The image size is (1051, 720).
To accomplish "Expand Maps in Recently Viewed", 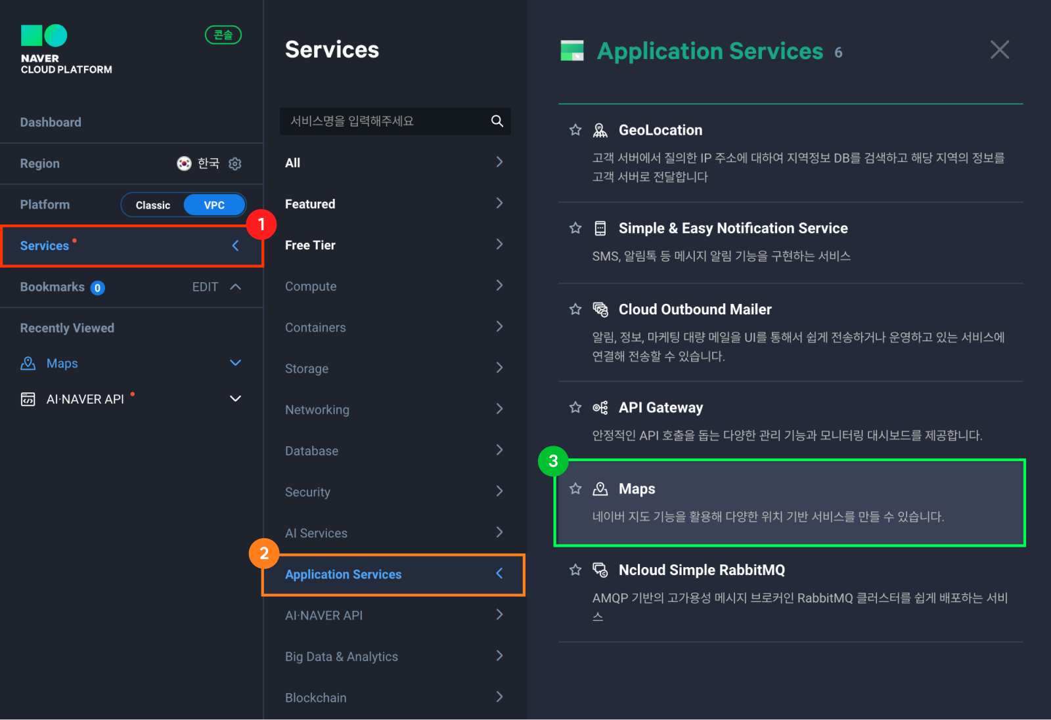I will pyautogui.click(x=235, y=363).
